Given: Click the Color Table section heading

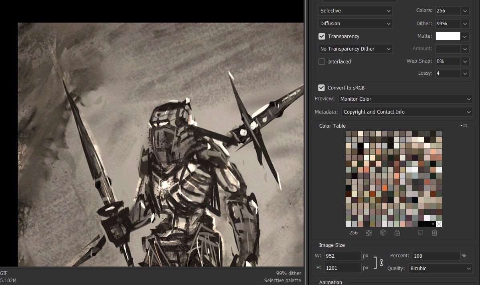Looking at the screenshot, I should [332, 126].
